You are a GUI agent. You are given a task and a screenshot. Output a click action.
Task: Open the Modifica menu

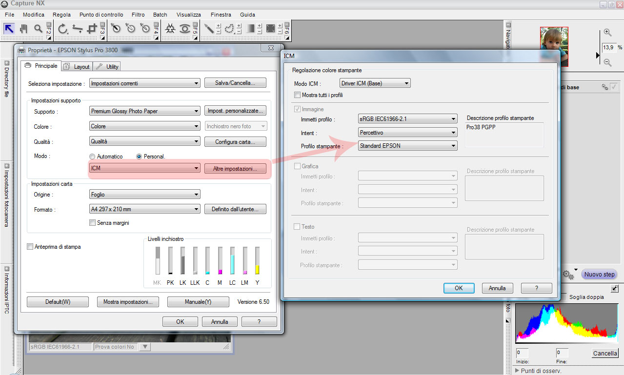(34, 15)
